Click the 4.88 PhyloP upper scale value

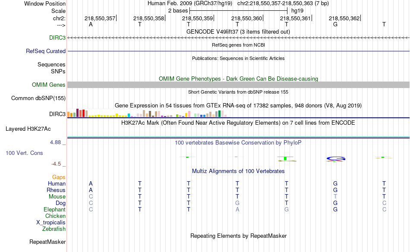point(55,142)
